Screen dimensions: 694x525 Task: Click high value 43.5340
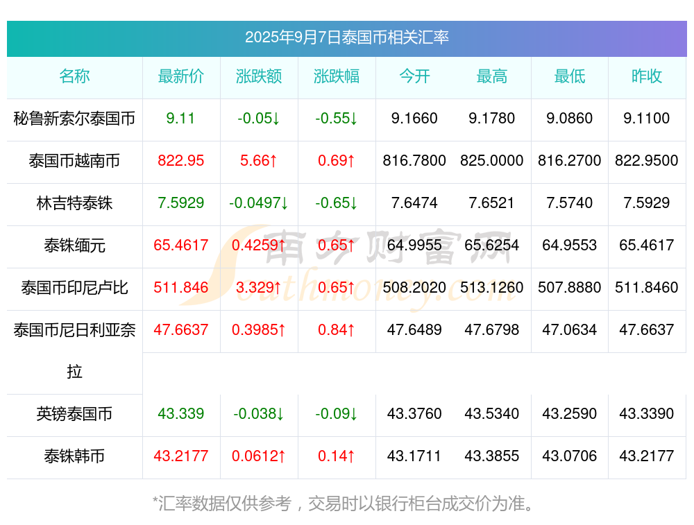[x=492, y=413]
